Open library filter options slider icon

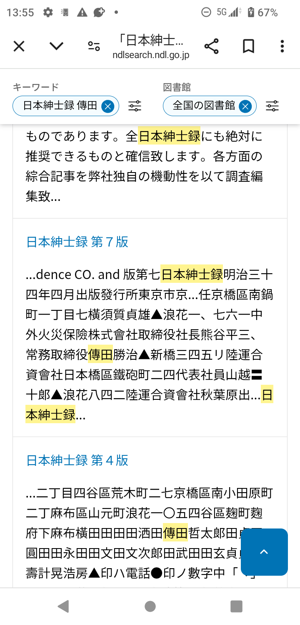[x=272, y=106]
